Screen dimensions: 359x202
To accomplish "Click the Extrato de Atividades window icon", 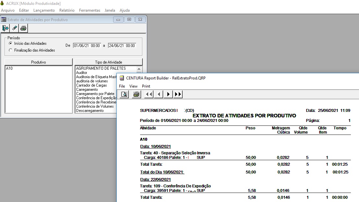I will tap(4, 20).
